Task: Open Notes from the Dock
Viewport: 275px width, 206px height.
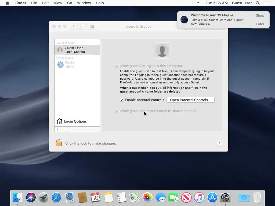Action: (x=108, y=197)
